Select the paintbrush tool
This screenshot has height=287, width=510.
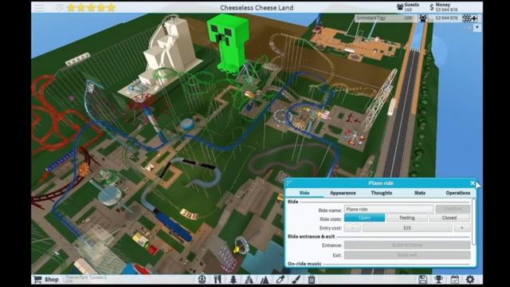(x=296, y=280)
